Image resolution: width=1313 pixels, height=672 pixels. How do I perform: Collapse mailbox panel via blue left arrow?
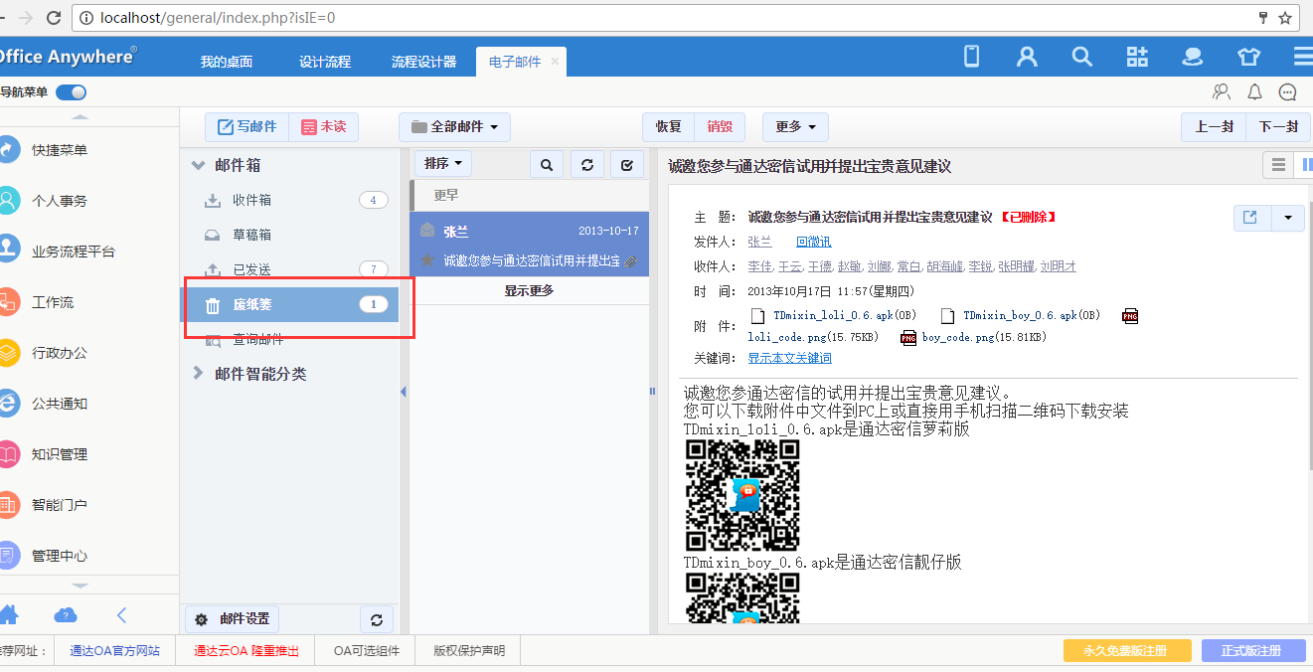(x=404, y=392)
